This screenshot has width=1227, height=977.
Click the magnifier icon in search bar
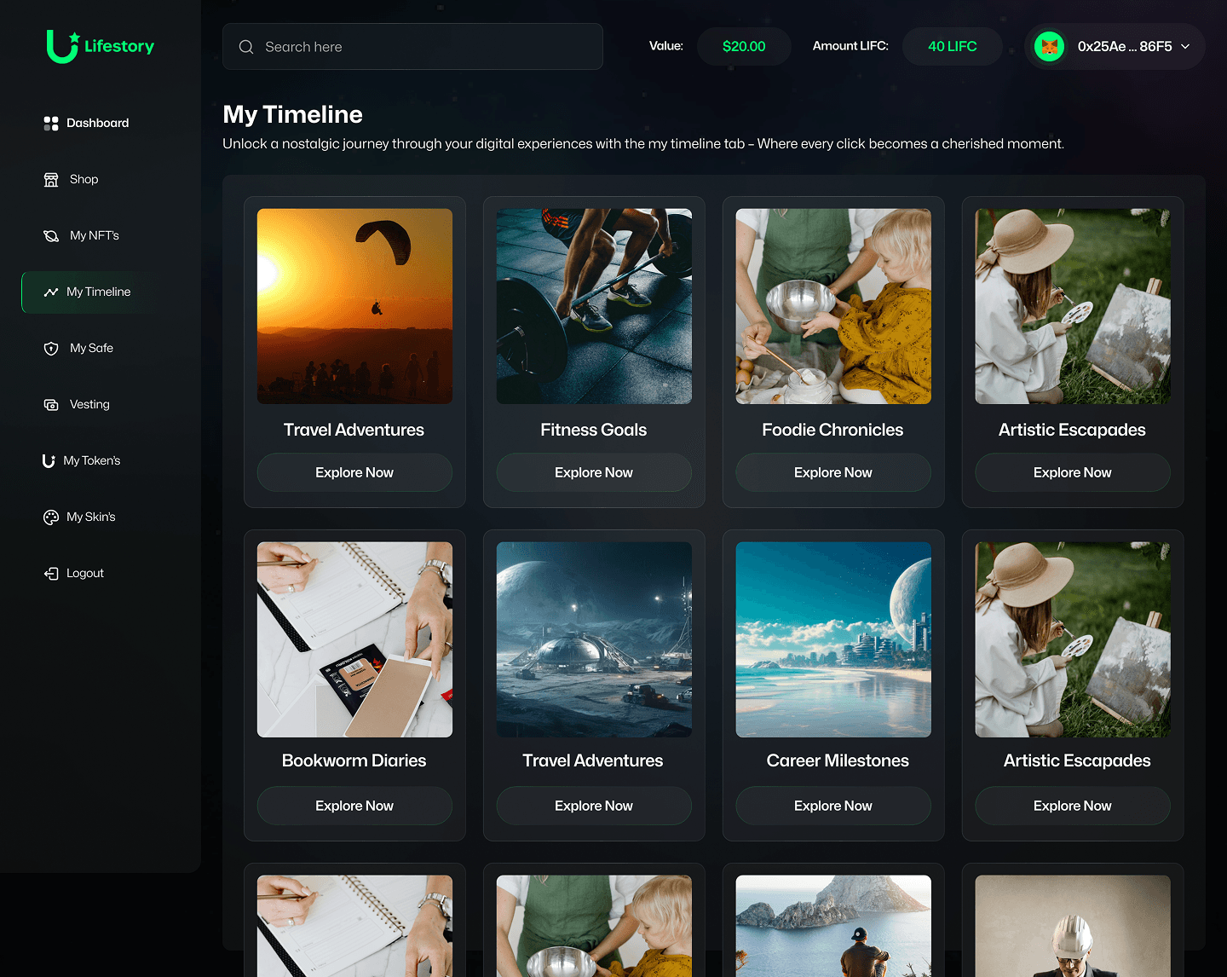coord(246,47)
